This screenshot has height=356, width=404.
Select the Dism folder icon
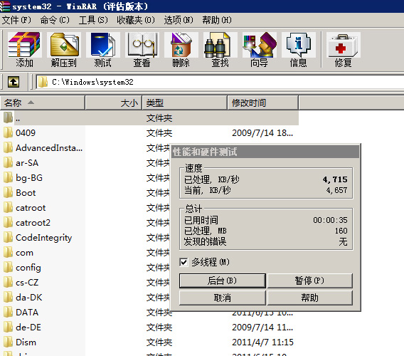point(8,342)
